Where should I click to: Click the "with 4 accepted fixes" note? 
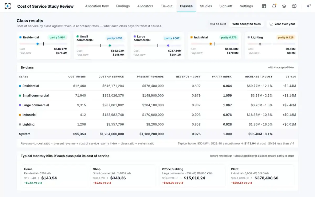click(x=281, y=68)
